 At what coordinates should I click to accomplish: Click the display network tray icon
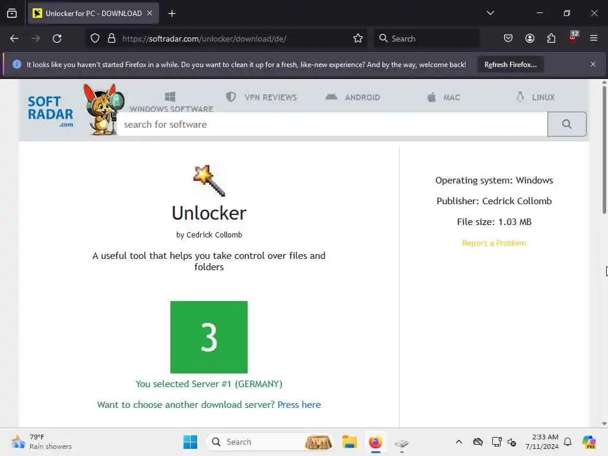(x=496, y=442)
